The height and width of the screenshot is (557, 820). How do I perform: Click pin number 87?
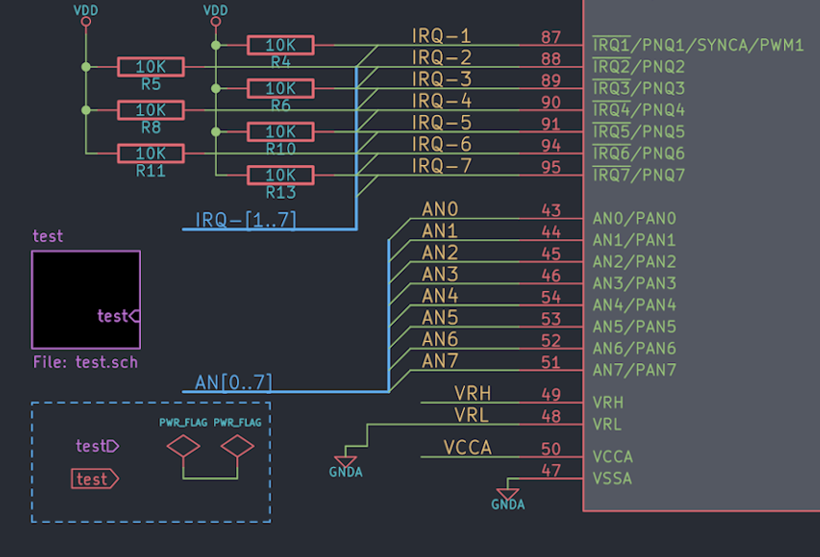click(551, 38)
